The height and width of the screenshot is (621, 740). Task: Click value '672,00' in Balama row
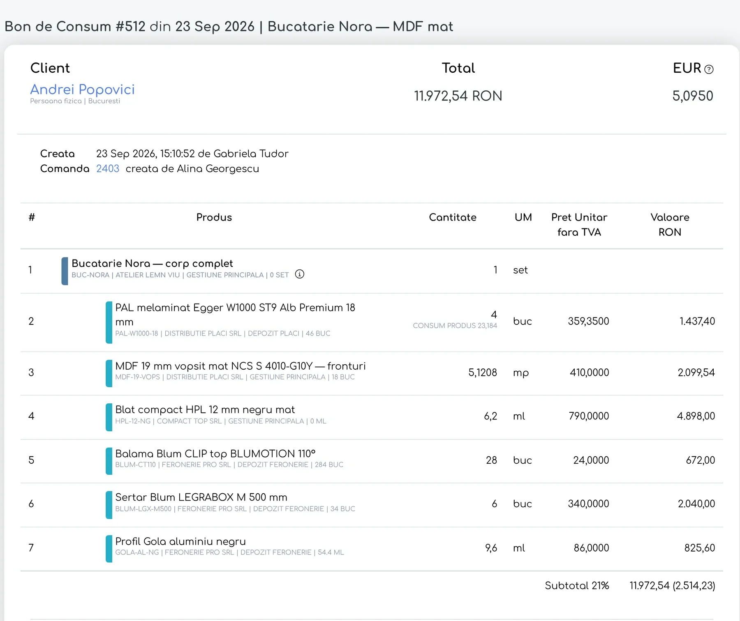click(701, 460)
